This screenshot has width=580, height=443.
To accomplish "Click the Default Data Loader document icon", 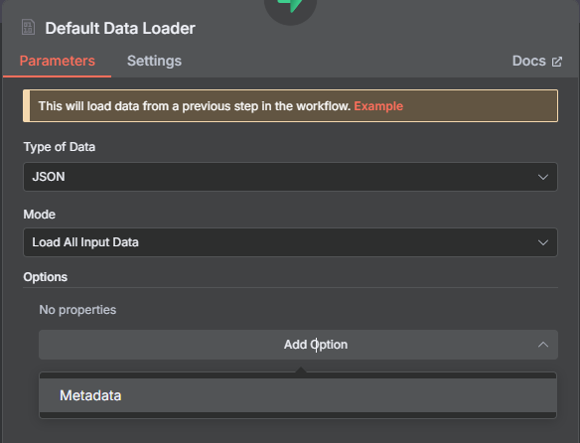I will pyautogui.click(x=28, y=27).
